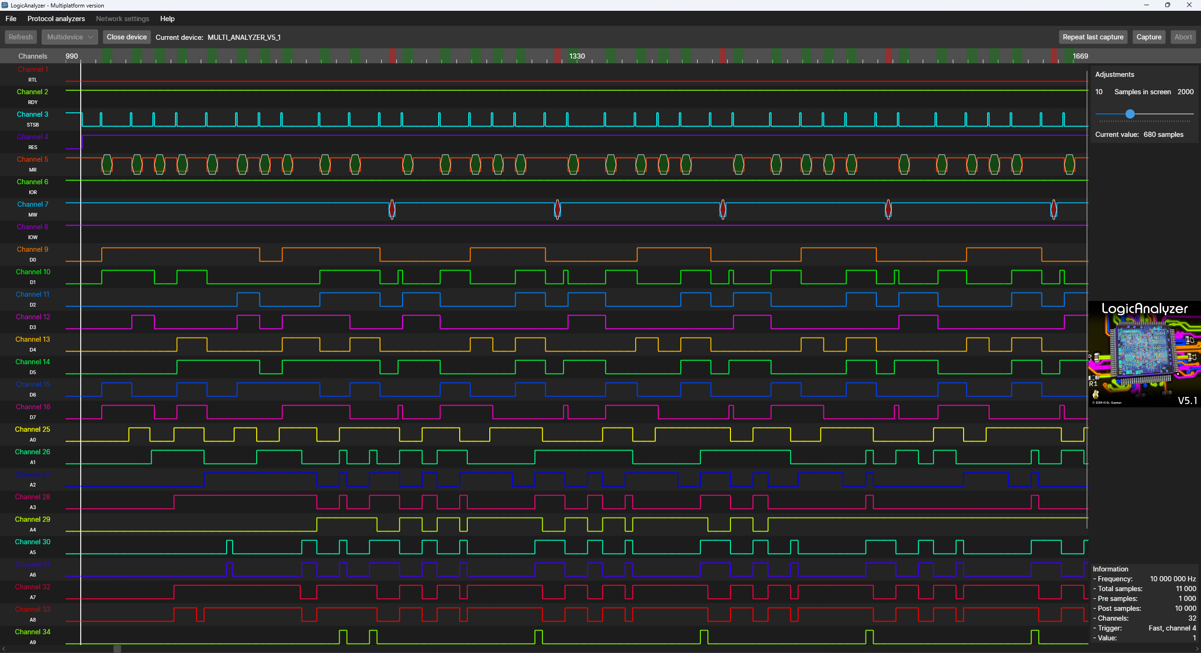Click sample ruler at position 1330
The image size is (1201, 653).
(x=577, y=56)
